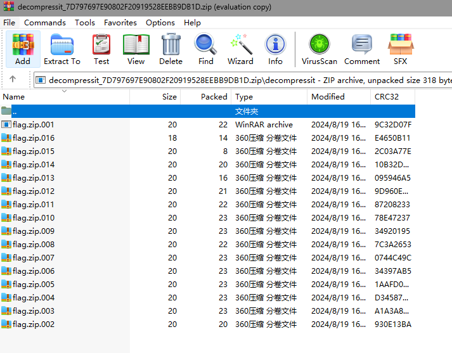Click CRC32 value 0744C49C

pyautogui.click(x=393, y=257)
